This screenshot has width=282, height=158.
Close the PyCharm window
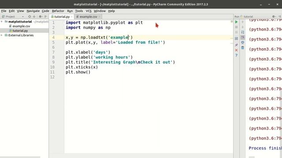(x=277, y=4)
